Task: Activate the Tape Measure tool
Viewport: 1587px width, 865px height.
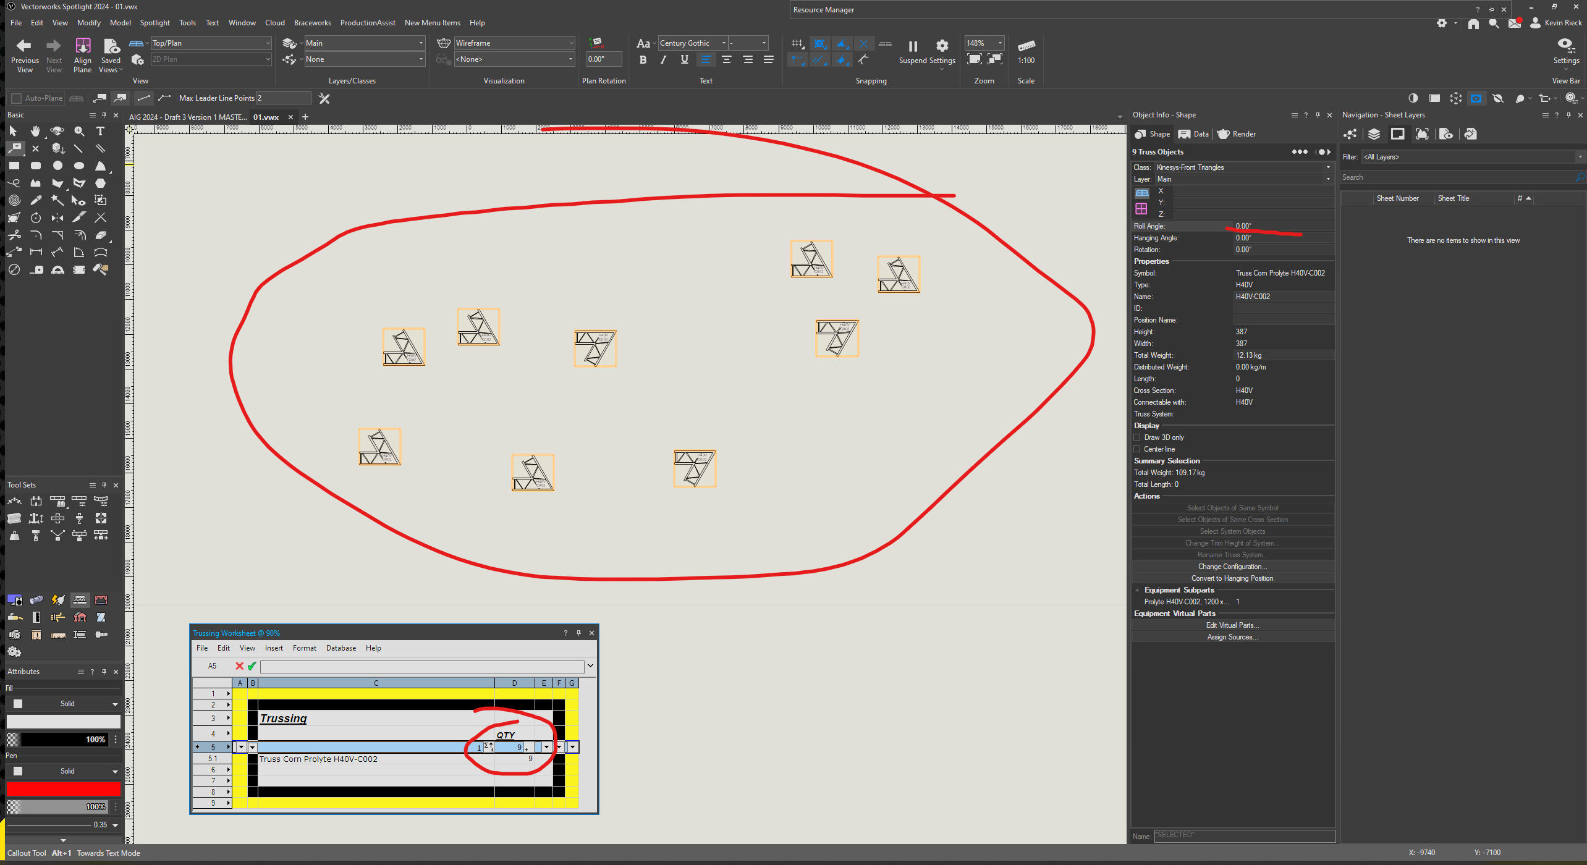Action: tap(36, 270)
